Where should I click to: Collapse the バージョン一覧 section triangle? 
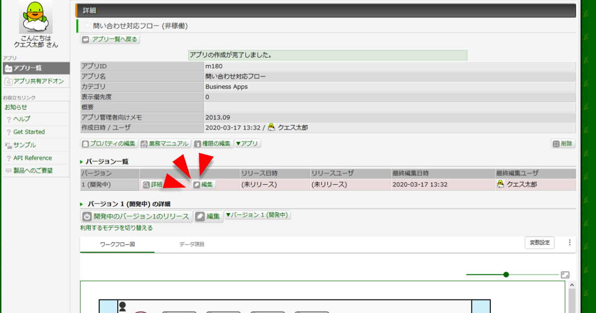(x=82, y=162)
